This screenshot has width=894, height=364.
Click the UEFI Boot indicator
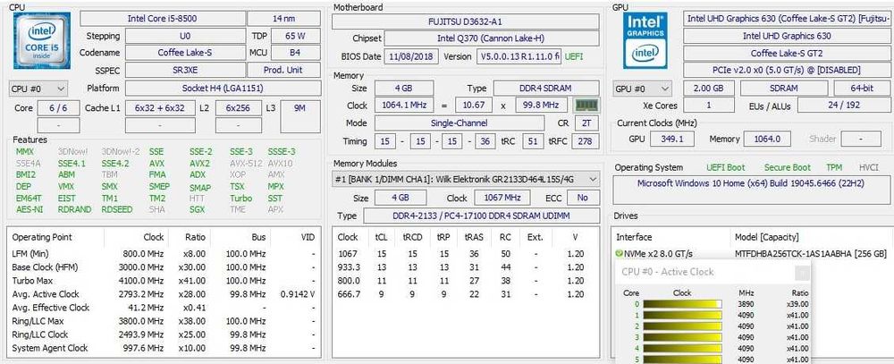coord(725,168)
